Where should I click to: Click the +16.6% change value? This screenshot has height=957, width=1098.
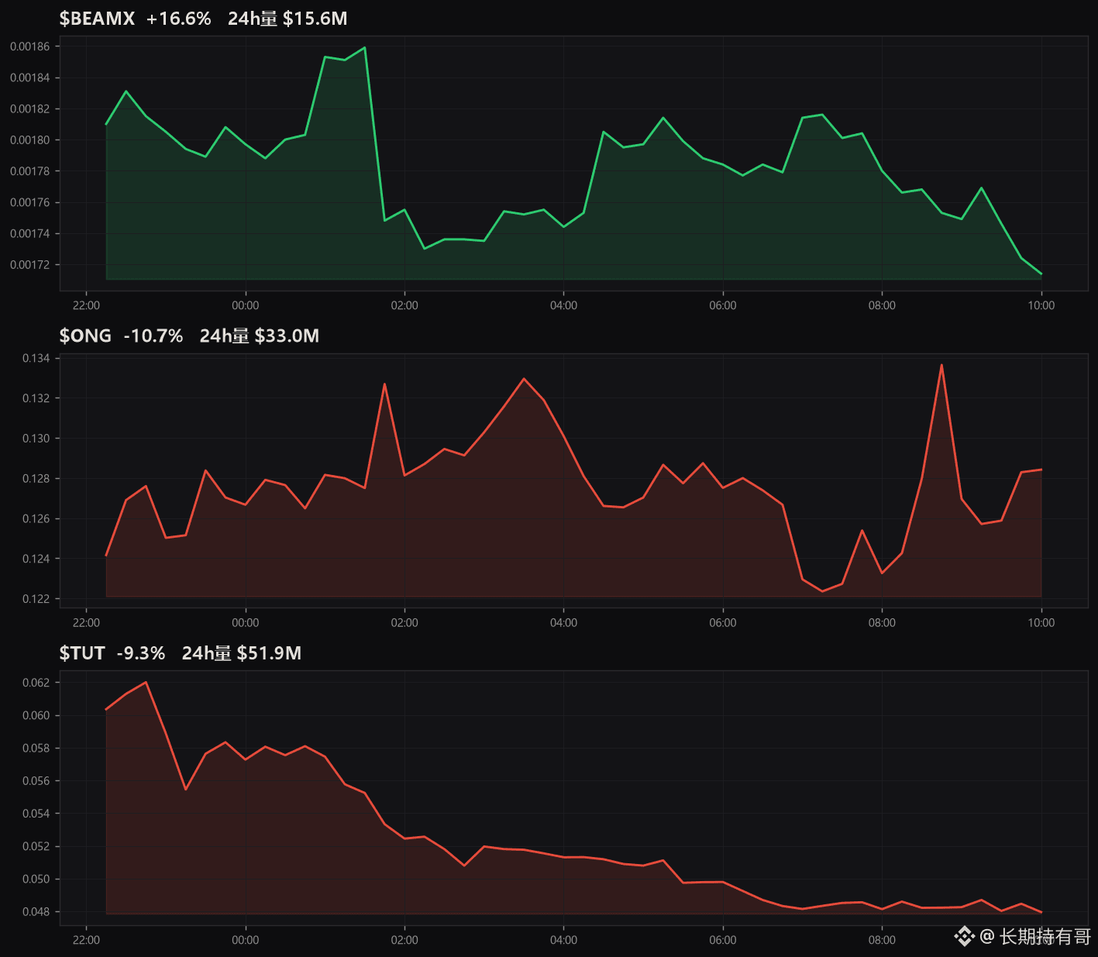[x=179, y=19]
